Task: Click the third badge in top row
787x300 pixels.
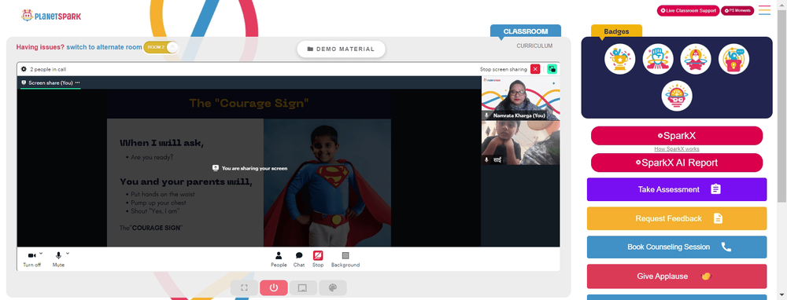Action: coord(696,59)
